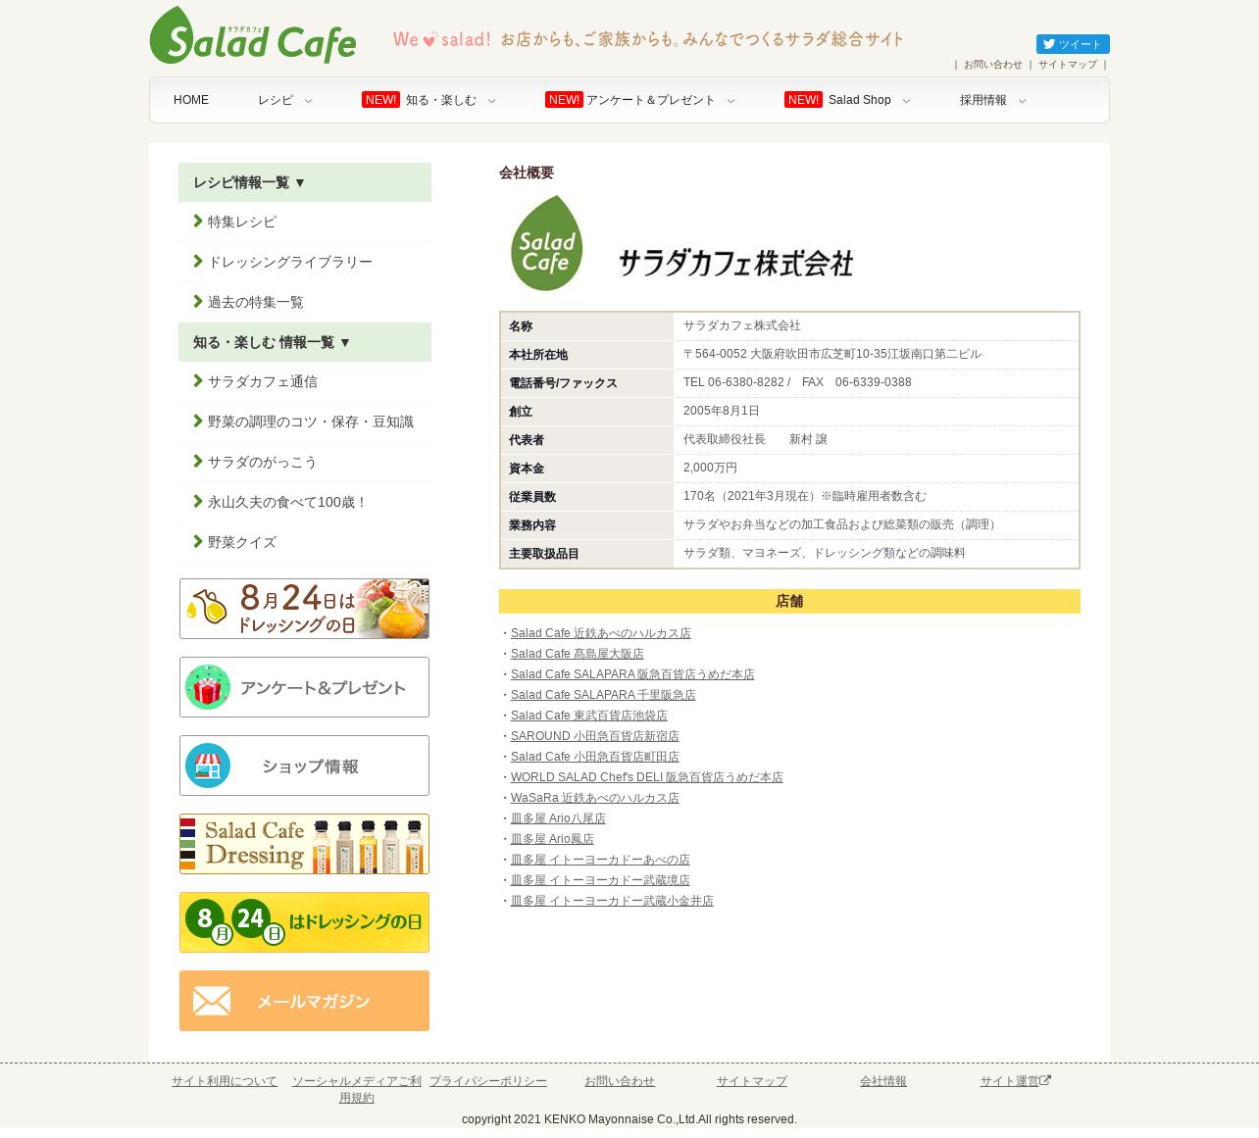Open 皿多屋 イトーヨーカドーあべの店 link
Image resolution: width=1259 pixels, height=1138 pixels.
point(600,860)
